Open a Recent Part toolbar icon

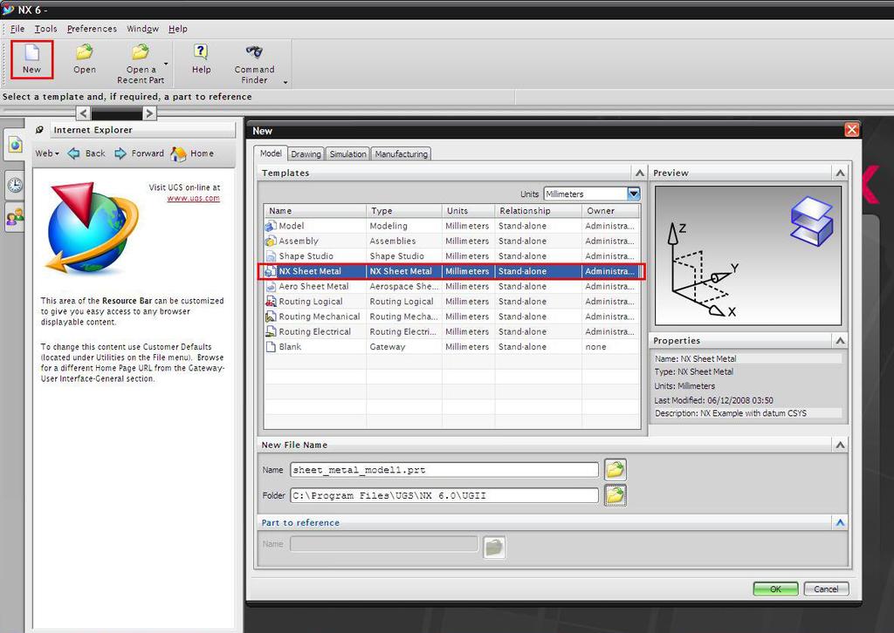141,64
